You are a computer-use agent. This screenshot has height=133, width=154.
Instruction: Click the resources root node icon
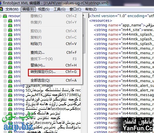pyautogui.click(x=5, y=16)
